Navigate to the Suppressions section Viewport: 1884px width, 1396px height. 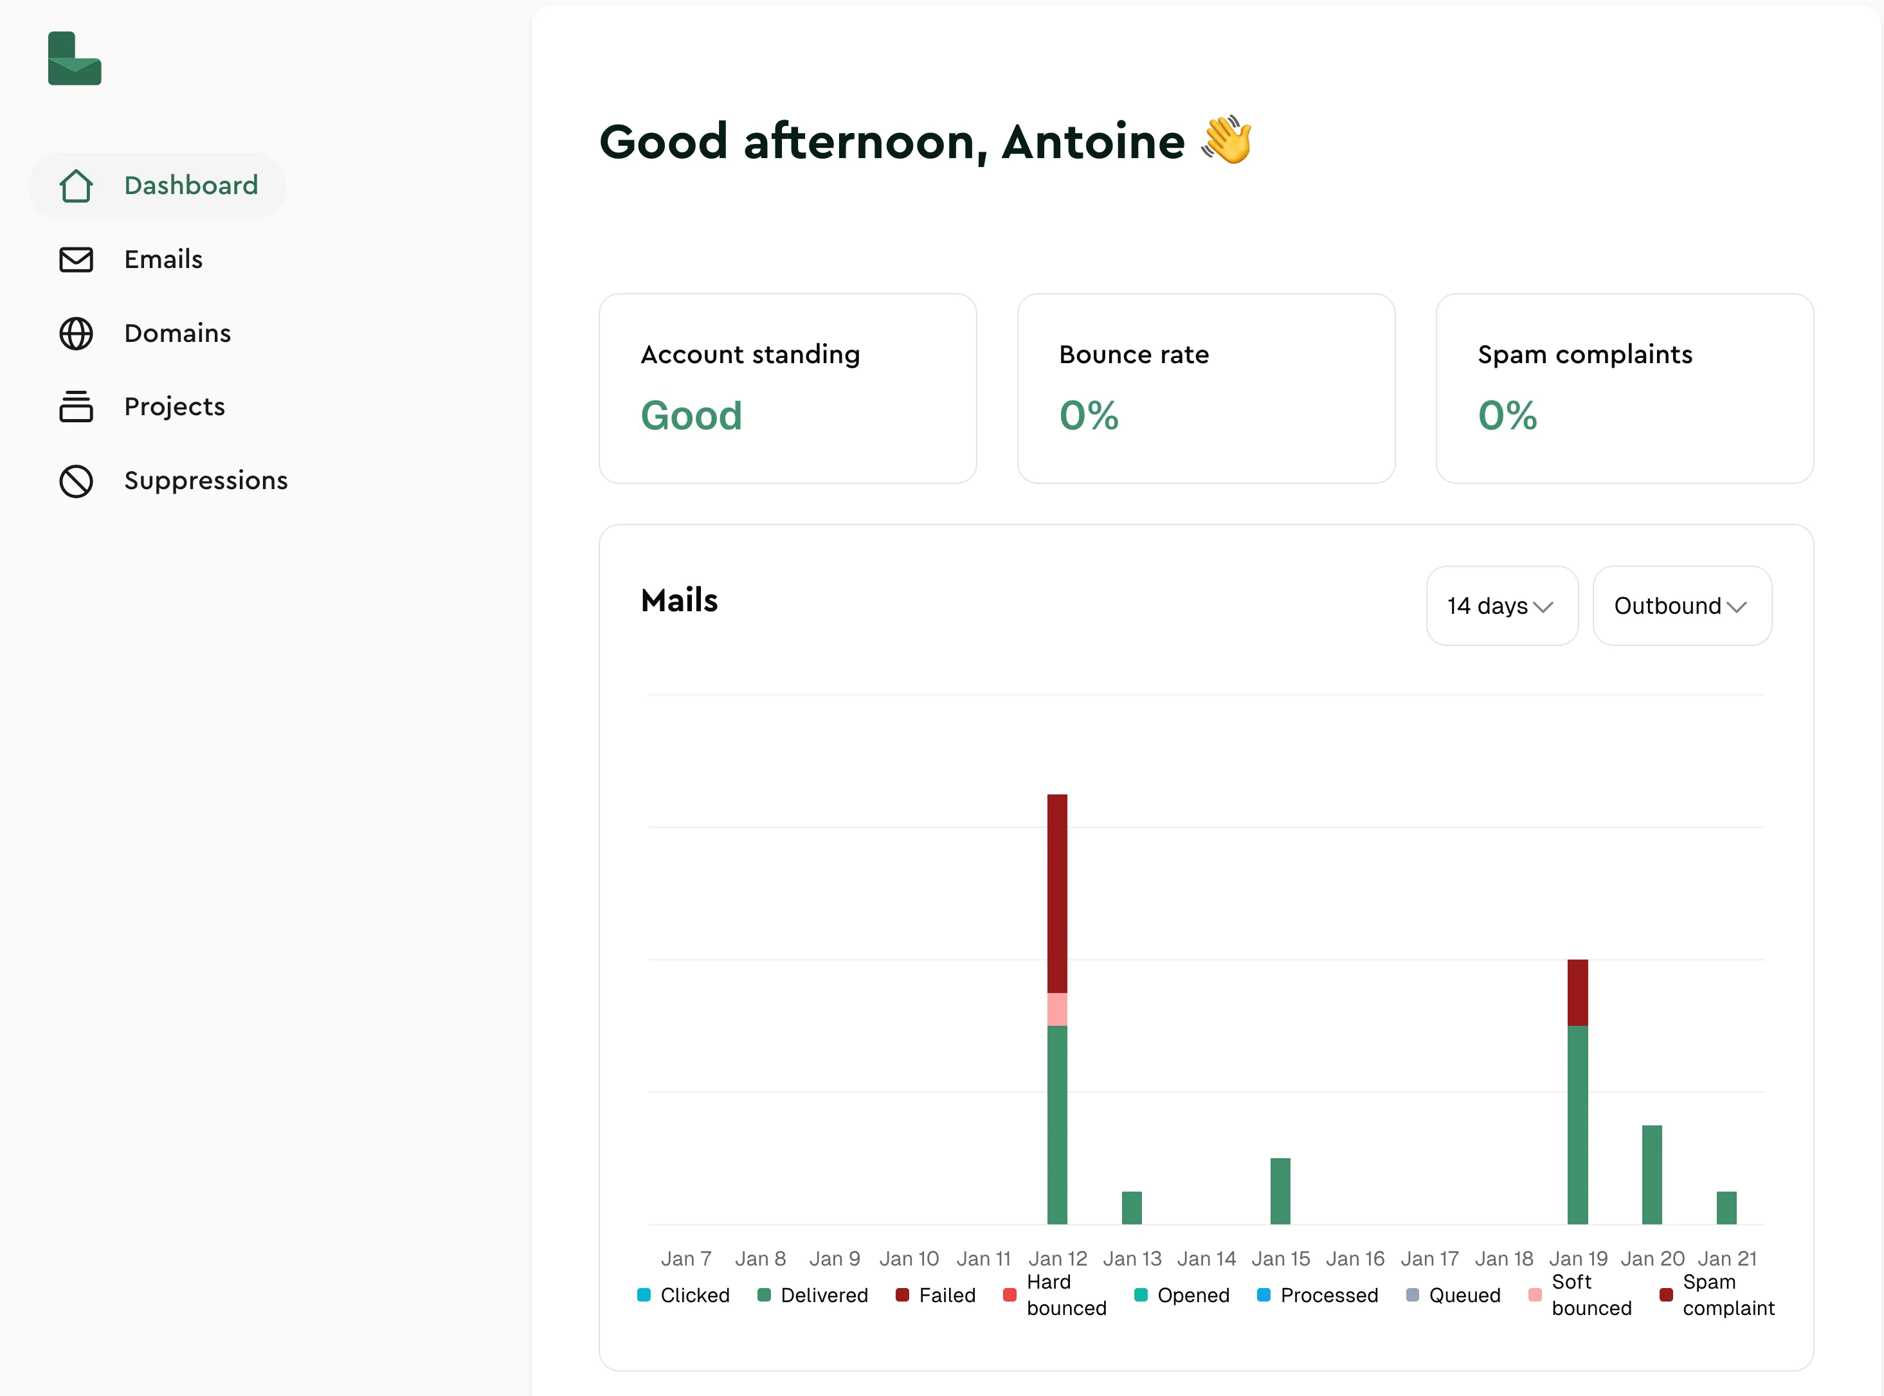(x=206, y=481)
